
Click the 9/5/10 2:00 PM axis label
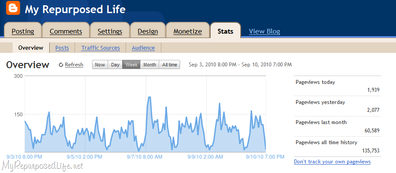85,157
